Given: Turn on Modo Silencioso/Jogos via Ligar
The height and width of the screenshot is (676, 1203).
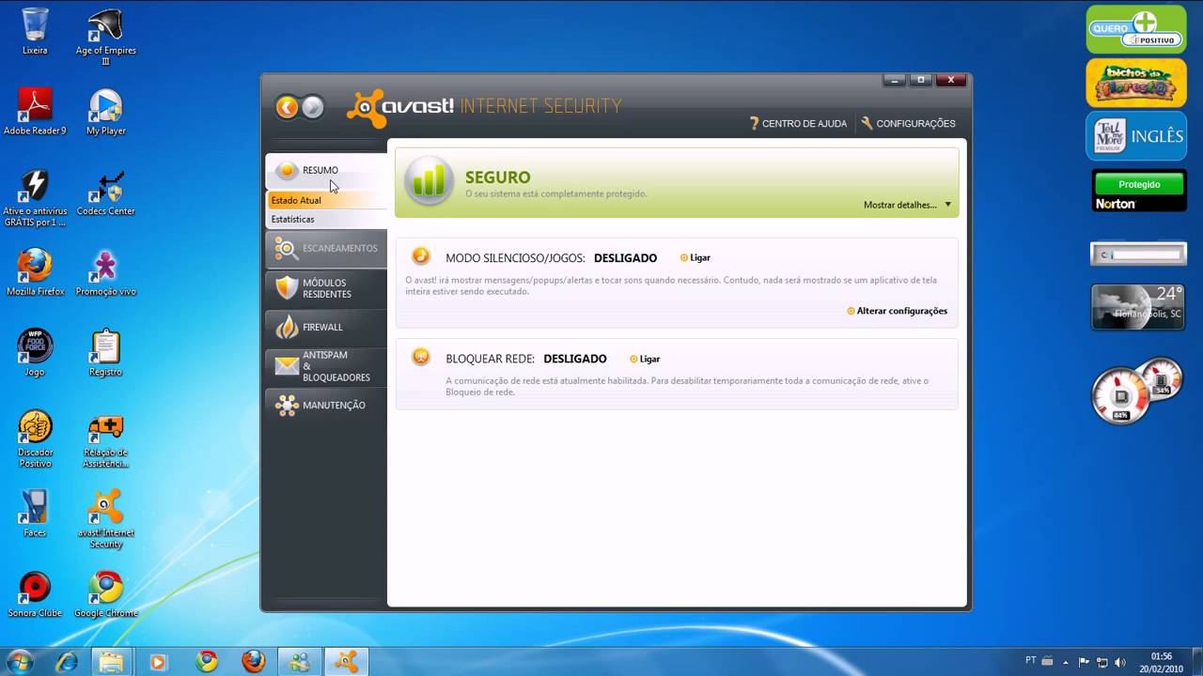Looking at the screenshot, I should point(695,258).
